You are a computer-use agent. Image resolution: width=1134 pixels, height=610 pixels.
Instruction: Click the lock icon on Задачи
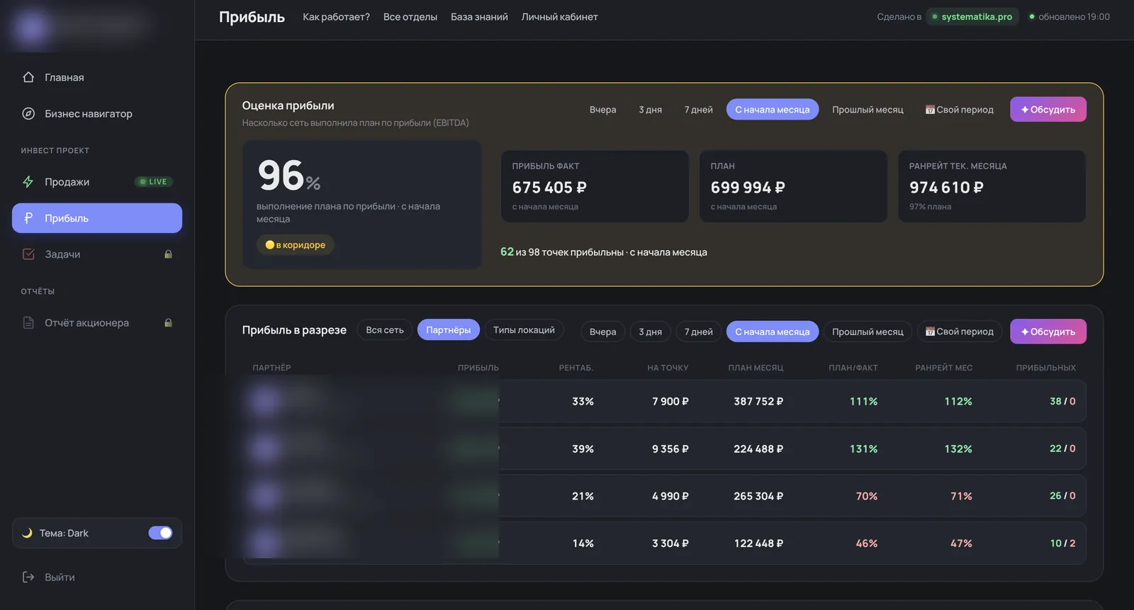[x=168, y=254]
